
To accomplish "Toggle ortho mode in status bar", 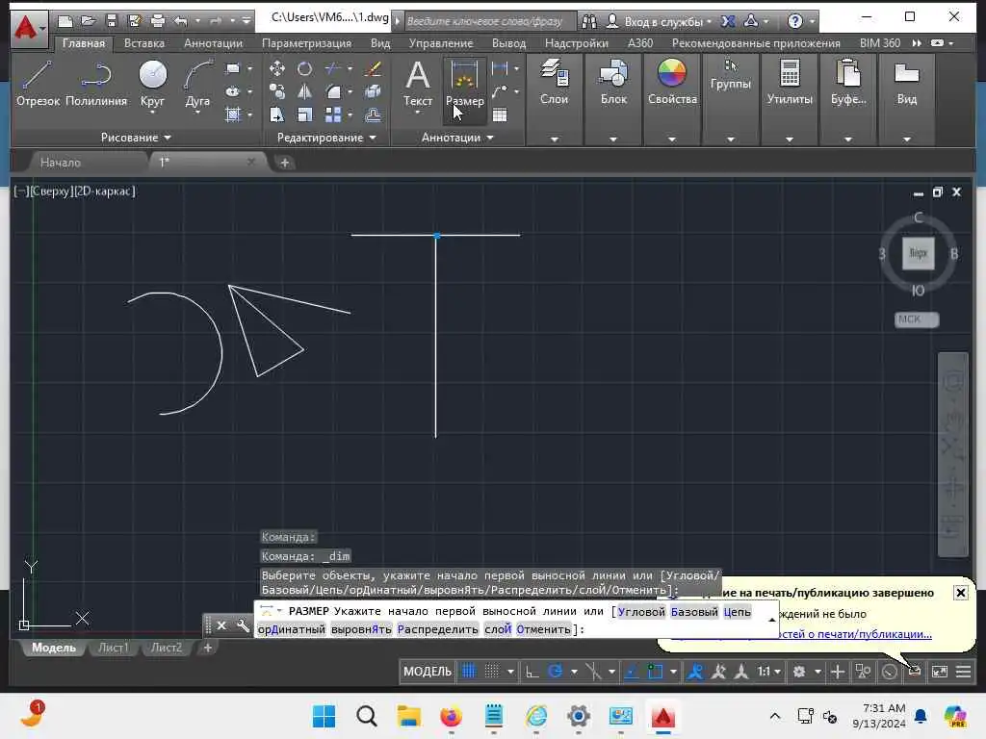I will pyautogui.click(x=532, y=671).
